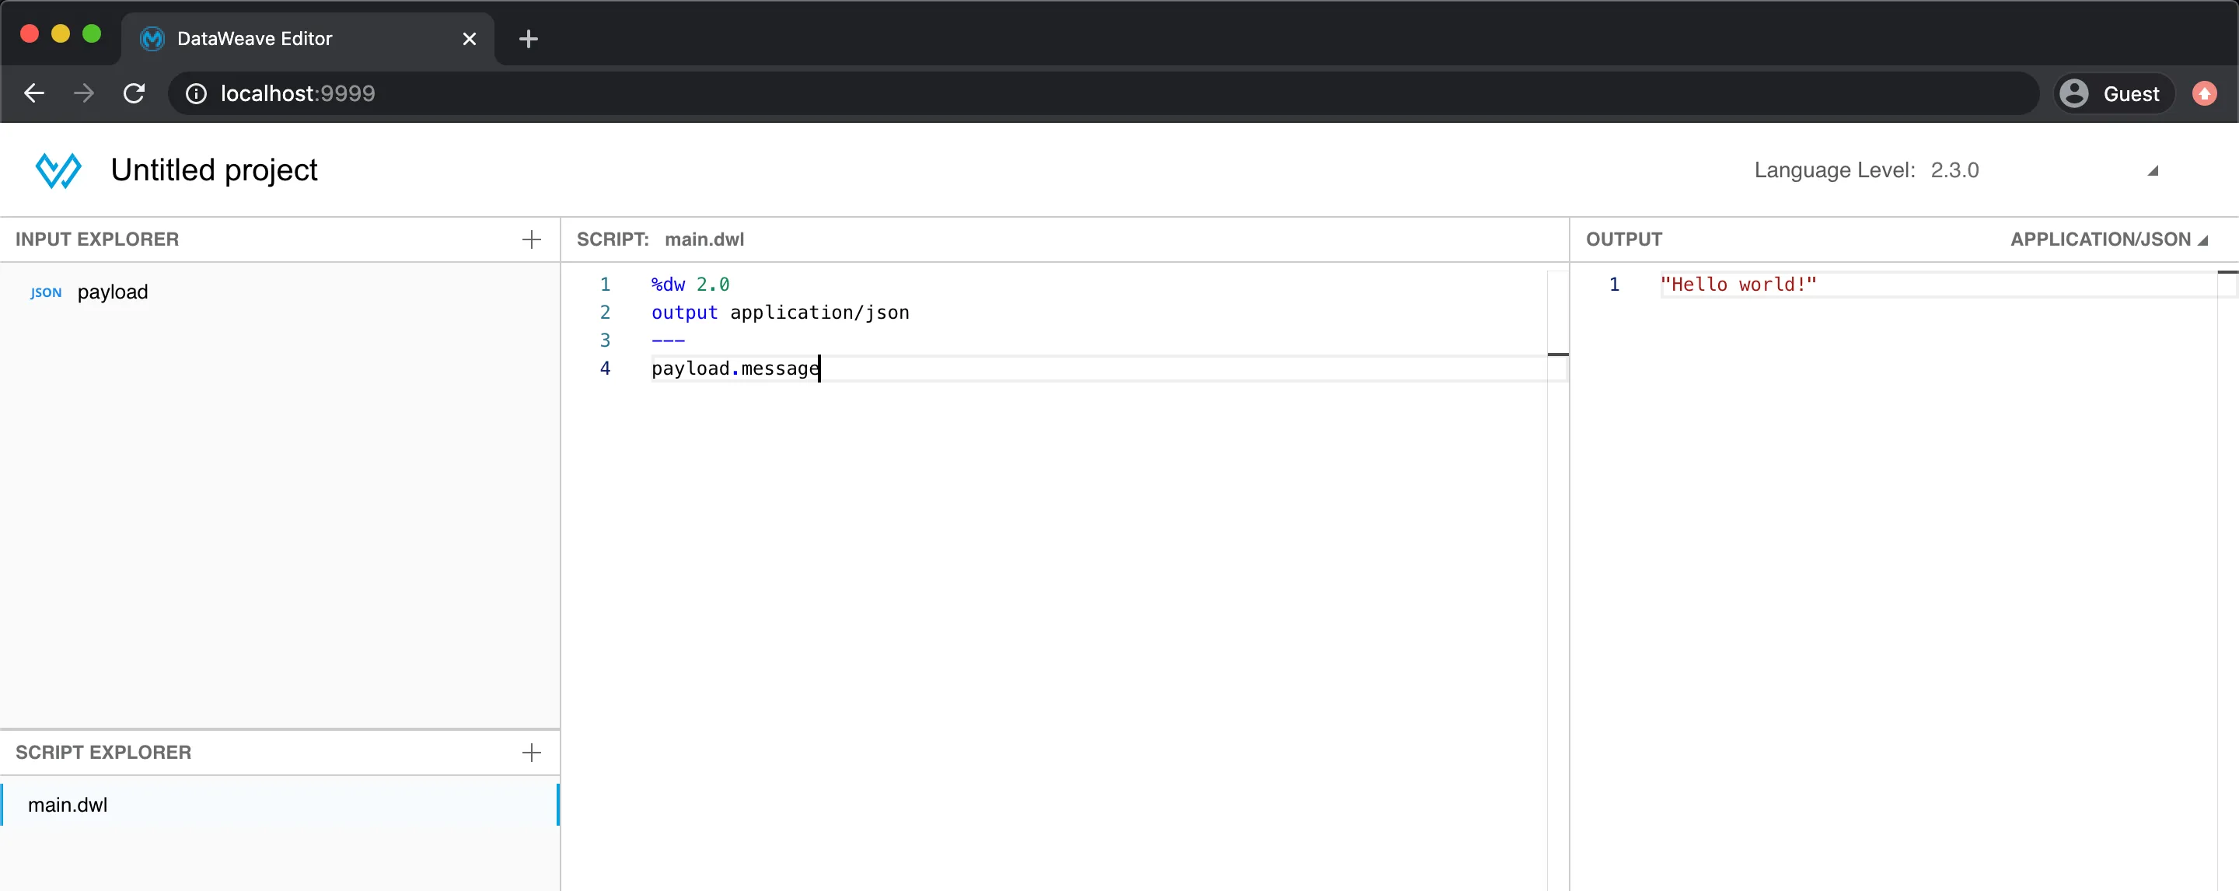Close the DataWeave Editor tab

tap(470, 39)
